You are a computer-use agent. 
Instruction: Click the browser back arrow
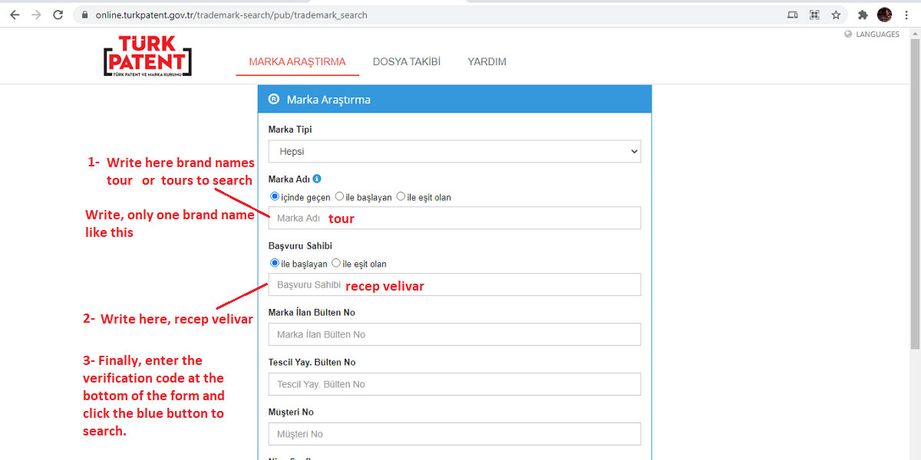[15, 15]
